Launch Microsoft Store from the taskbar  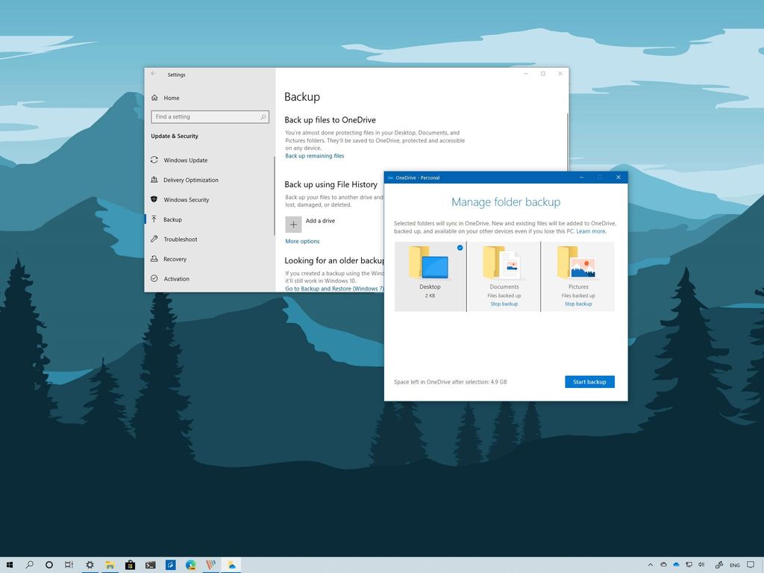[130, 565]
